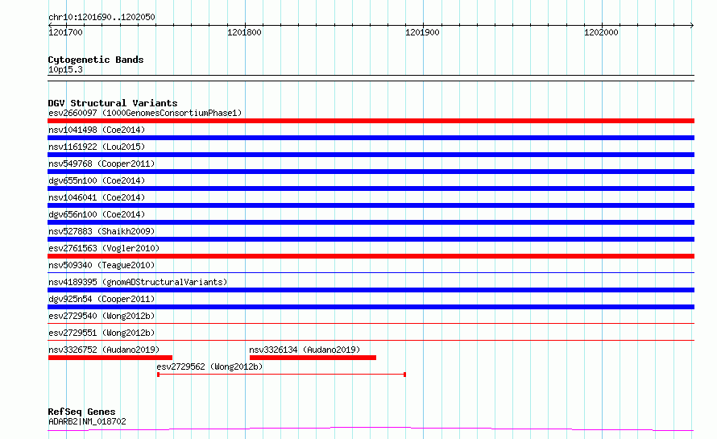
Task: Click the blue bar under dgv925n54
Action: 371,307
